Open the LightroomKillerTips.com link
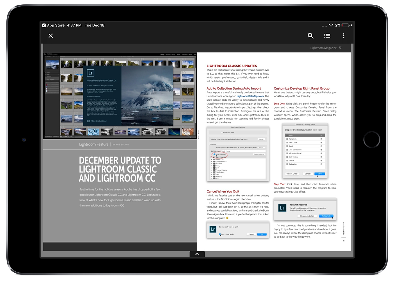 250,96
